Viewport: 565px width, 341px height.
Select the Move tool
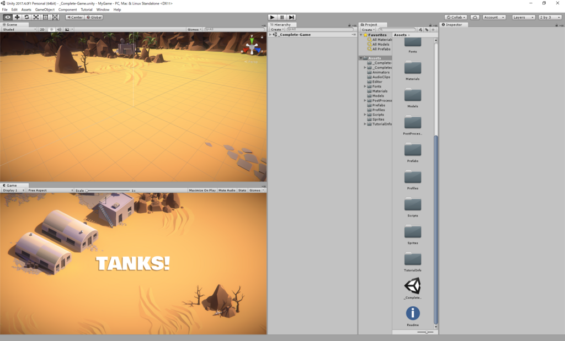(x=17, y=17)
